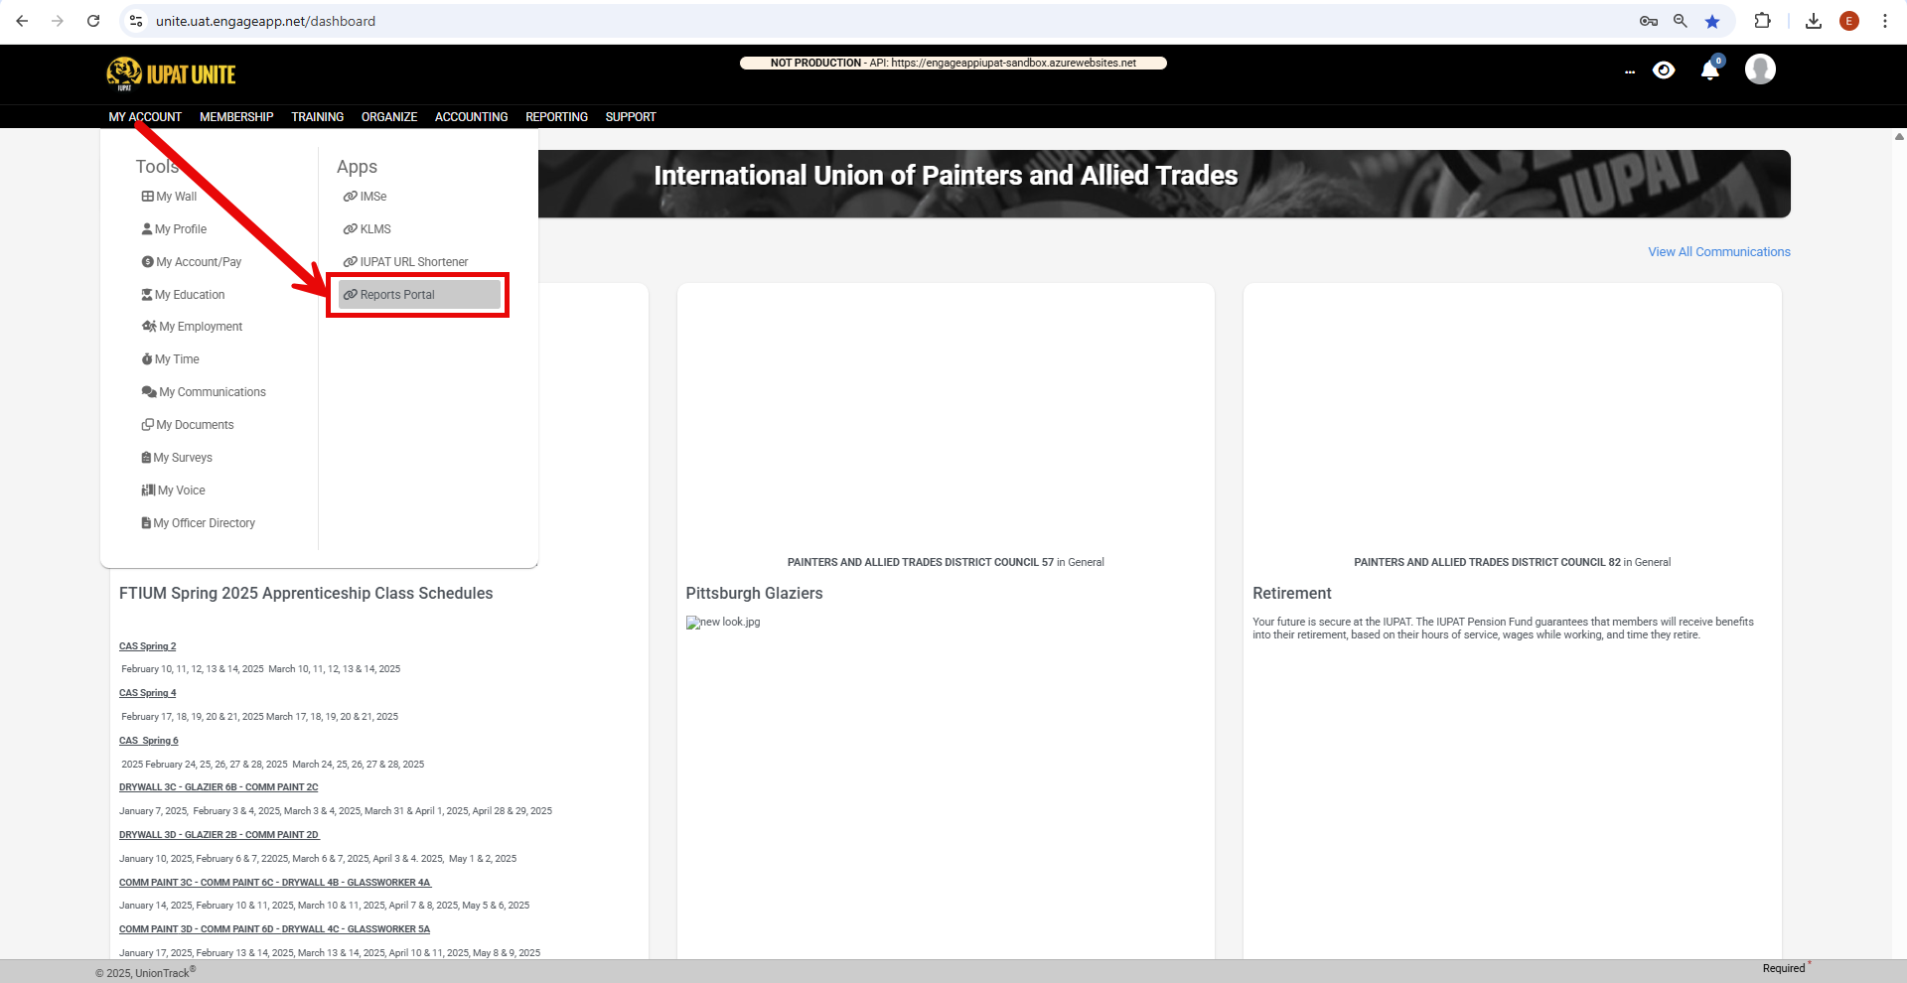This screenshot has height=983, width=1907.
Task: Open the CAS Spring 2 link
Action: [x=148, y=646]
